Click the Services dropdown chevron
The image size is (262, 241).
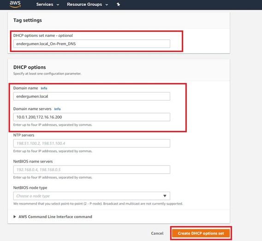[x=58, y=5]
